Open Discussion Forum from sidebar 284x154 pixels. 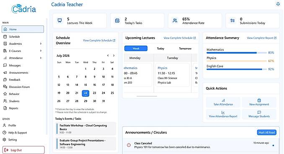pos(23,87)
